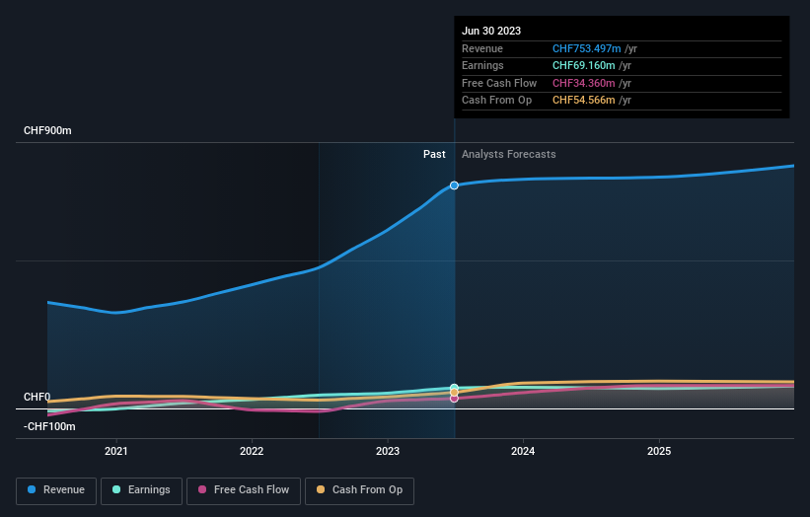
Task: Click the 2022 x-axis label
Action: (252, 451)
